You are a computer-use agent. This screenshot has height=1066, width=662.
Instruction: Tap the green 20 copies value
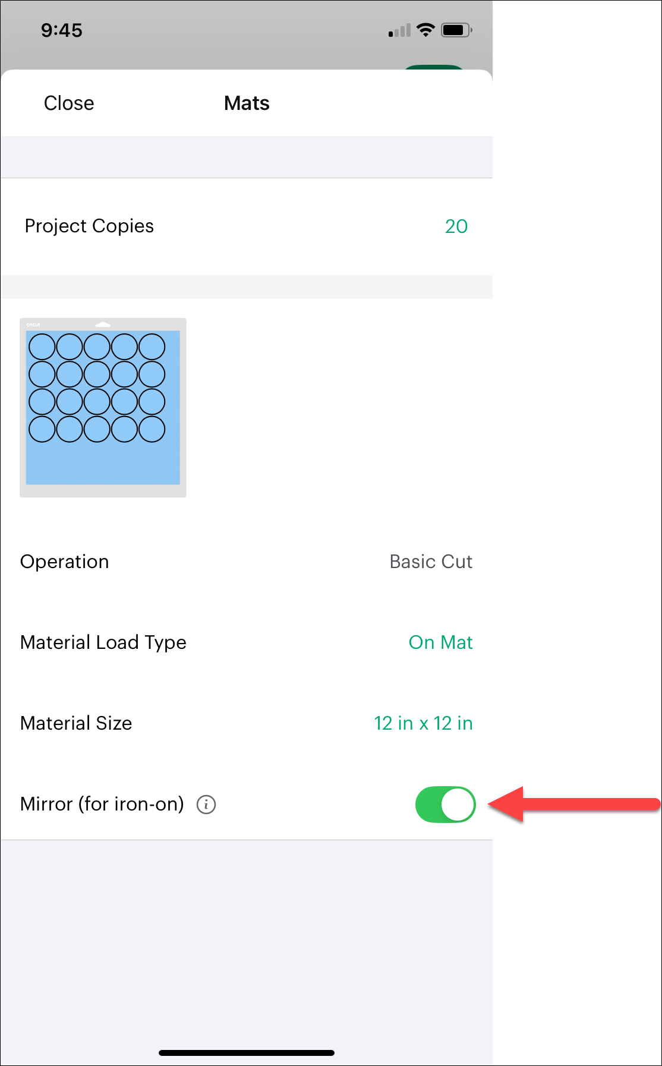(456, 226)
